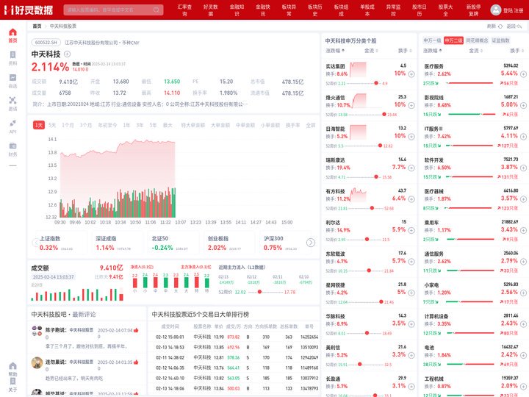Go to 首页 via breadcrumb
Viewport: 529px width, 397px height.
pos(37,26)
